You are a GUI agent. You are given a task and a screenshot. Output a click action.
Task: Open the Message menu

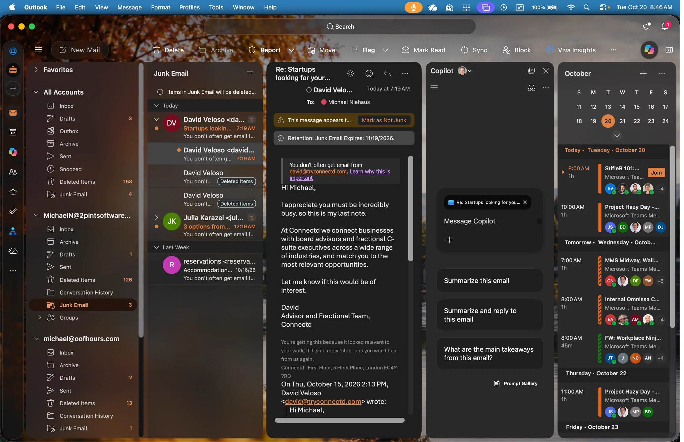point(129,7)
